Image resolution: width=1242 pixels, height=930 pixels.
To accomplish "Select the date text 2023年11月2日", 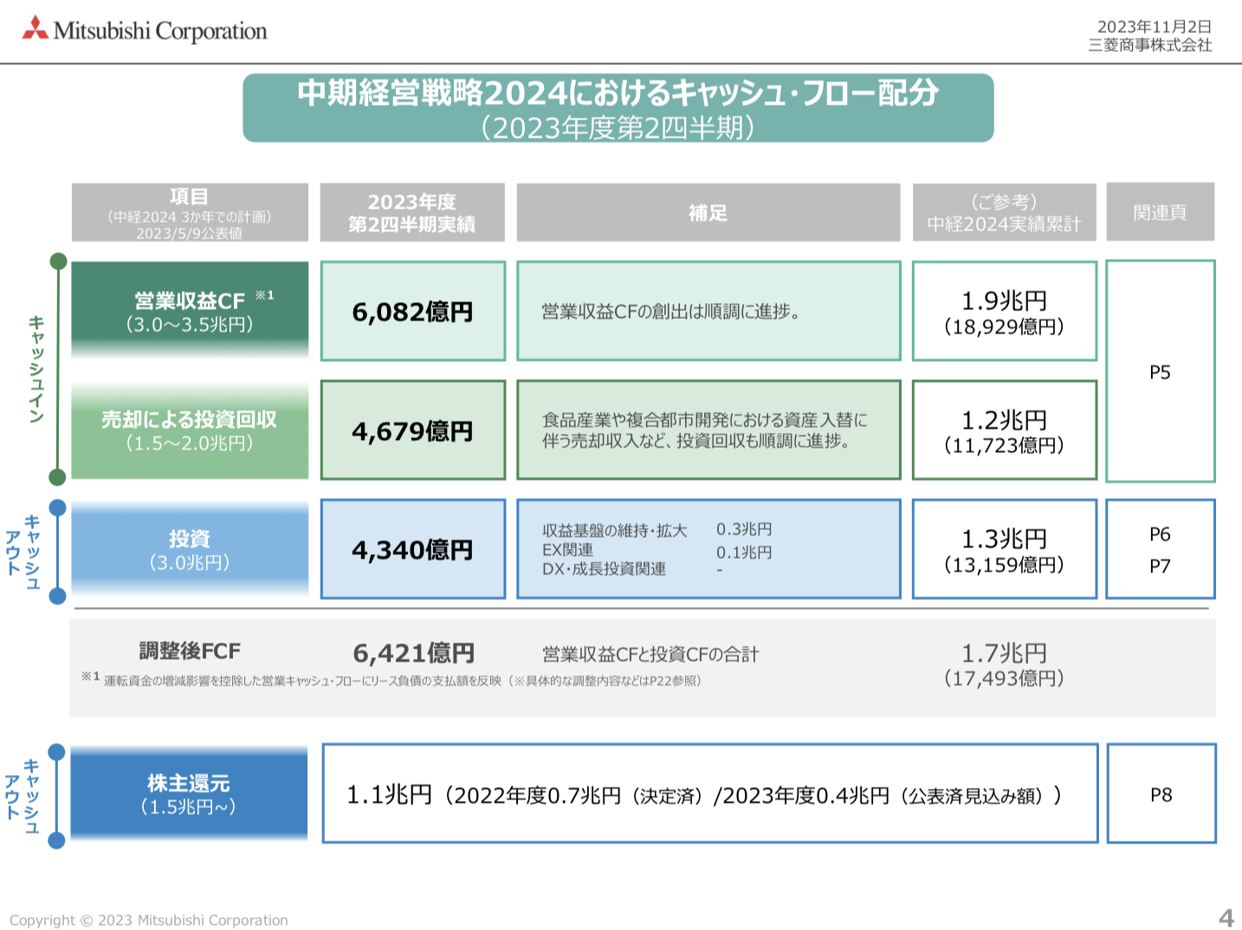I will 1155,27.
